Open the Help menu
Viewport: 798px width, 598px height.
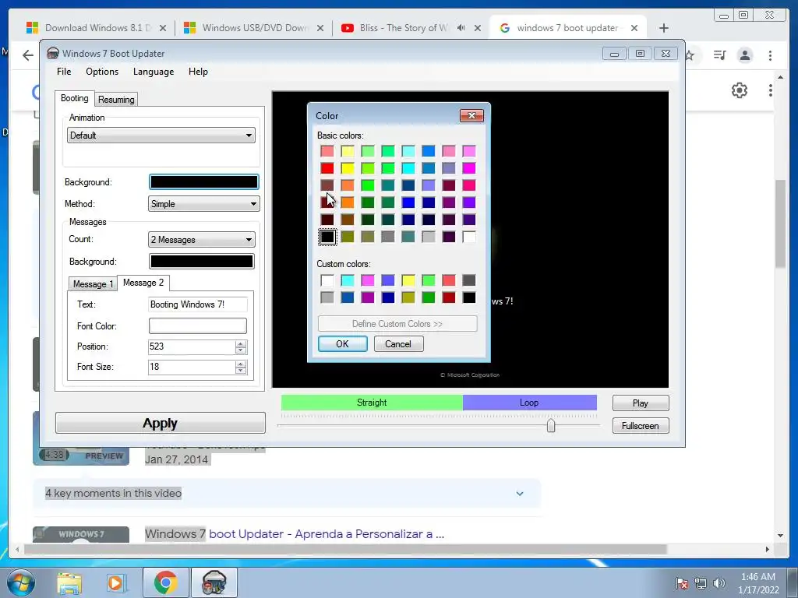click(198, 72)
